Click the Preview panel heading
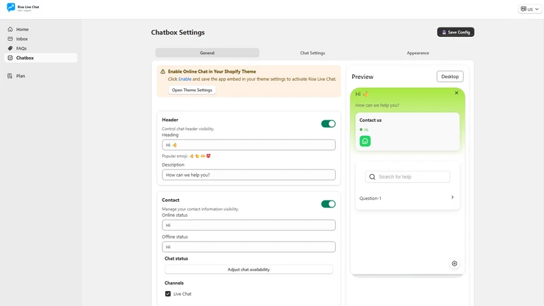The width and height of the screenshot is (544, 306). [362, 77]
